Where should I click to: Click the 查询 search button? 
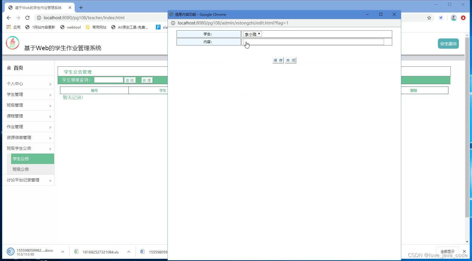pos(130,80)
